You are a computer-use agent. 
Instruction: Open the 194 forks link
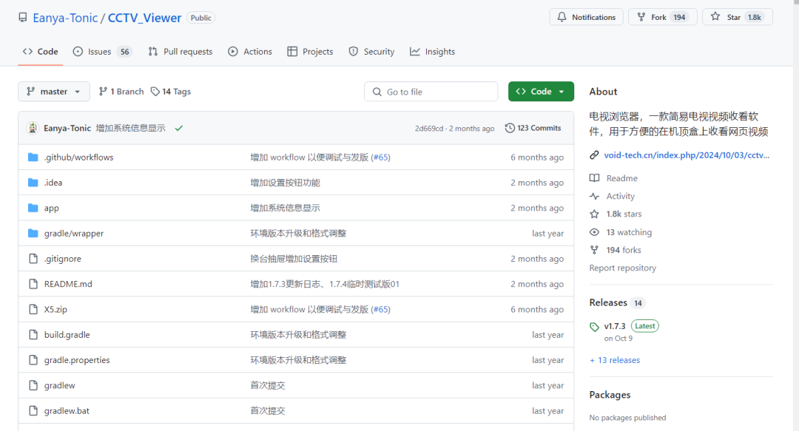coord(624,250)
